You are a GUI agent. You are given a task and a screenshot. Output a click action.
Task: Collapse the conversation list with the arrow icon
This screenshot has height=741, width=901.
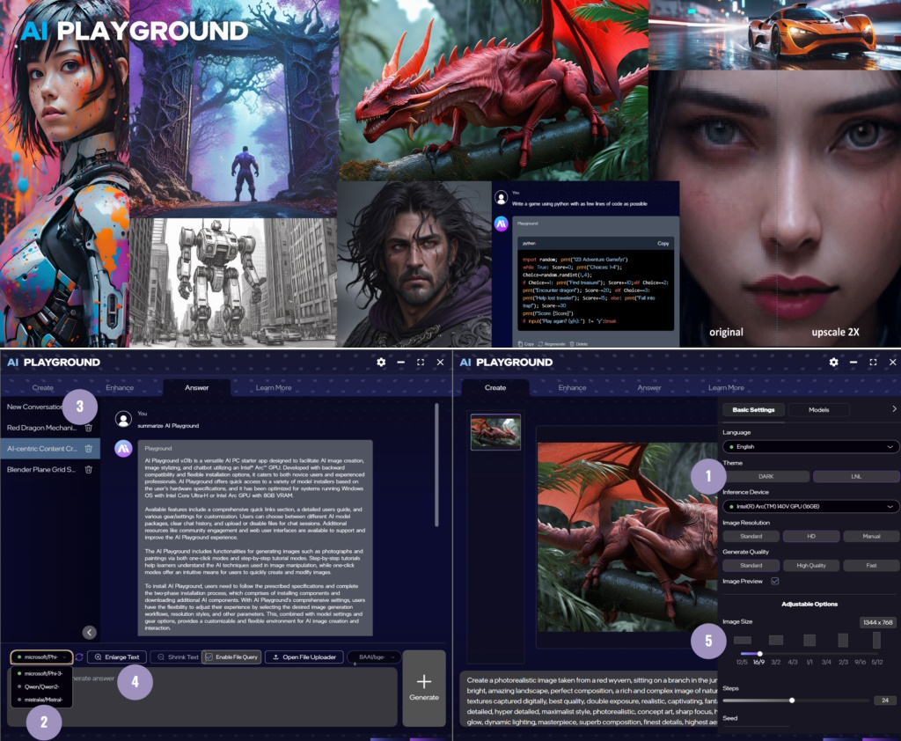89,631
